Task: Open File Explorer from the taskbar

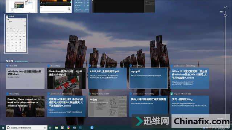Action: [57, 127]
